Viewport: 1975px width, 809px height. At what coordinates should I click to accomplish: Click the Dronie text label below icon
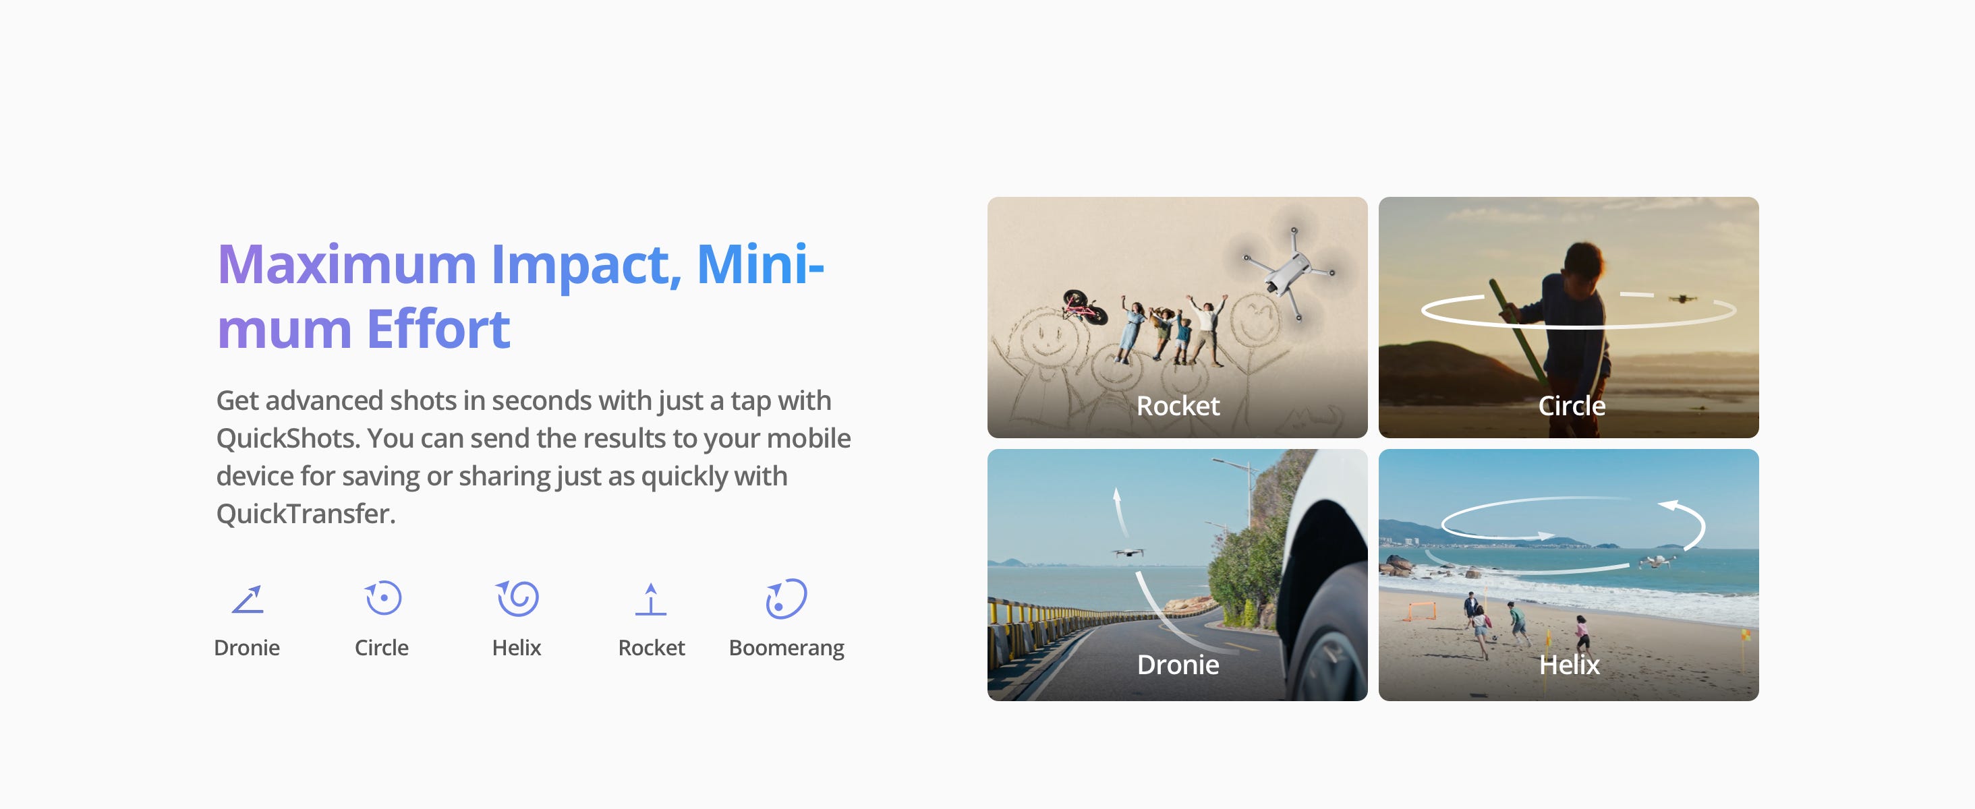(247, 648)
